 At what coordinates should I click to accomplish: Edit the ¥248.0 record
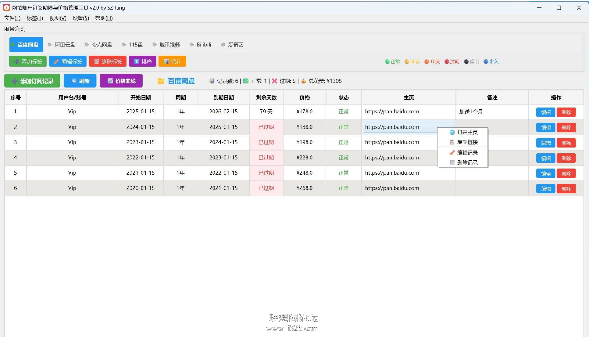(x=546, y=173)
